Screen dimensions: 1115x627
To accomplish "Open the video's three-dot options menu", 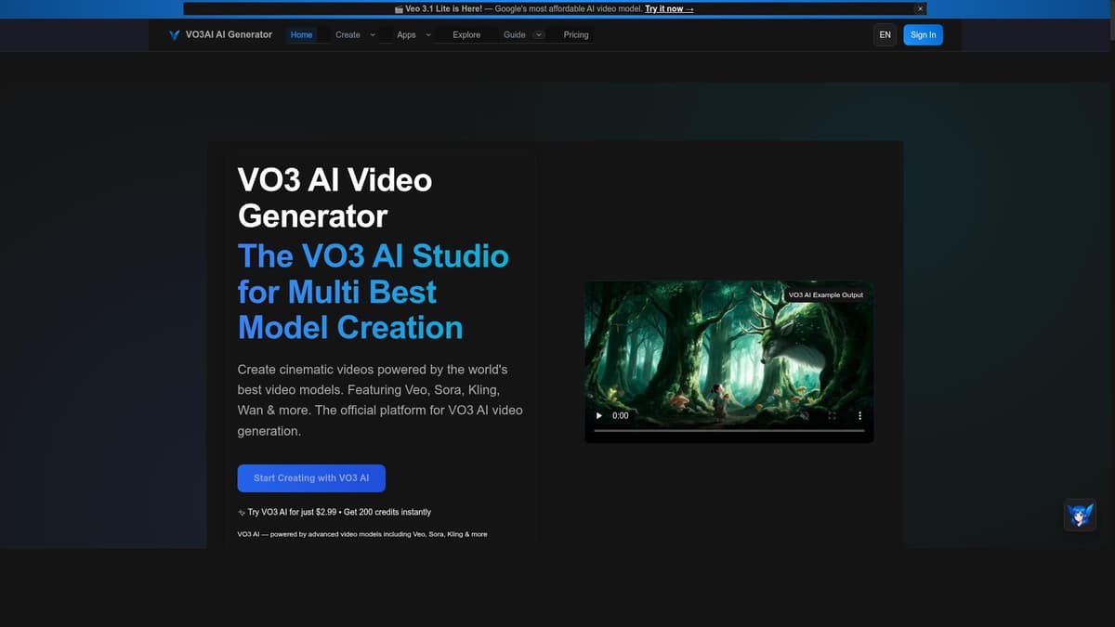I will (859, 415).
